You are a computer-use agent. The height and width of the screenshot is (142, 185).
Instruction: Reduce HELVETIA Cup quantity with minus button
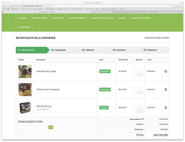point(137,110)
